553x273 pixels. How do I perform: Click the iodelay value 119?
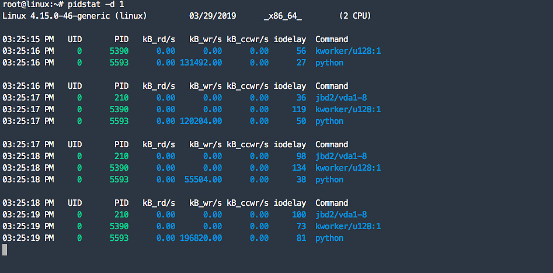[299, 109]
